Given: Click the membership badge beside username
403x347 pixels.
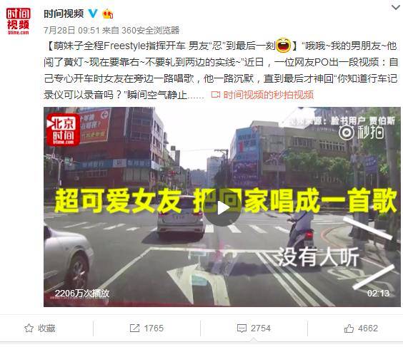Looking at the screenshot, I should pyautogui.click(x=107, y=14).
